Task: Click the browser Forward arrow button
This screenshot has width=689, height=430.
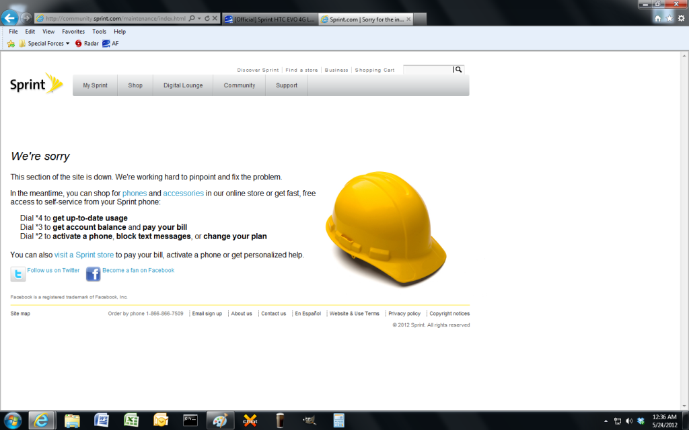Action: coord(26,18)
